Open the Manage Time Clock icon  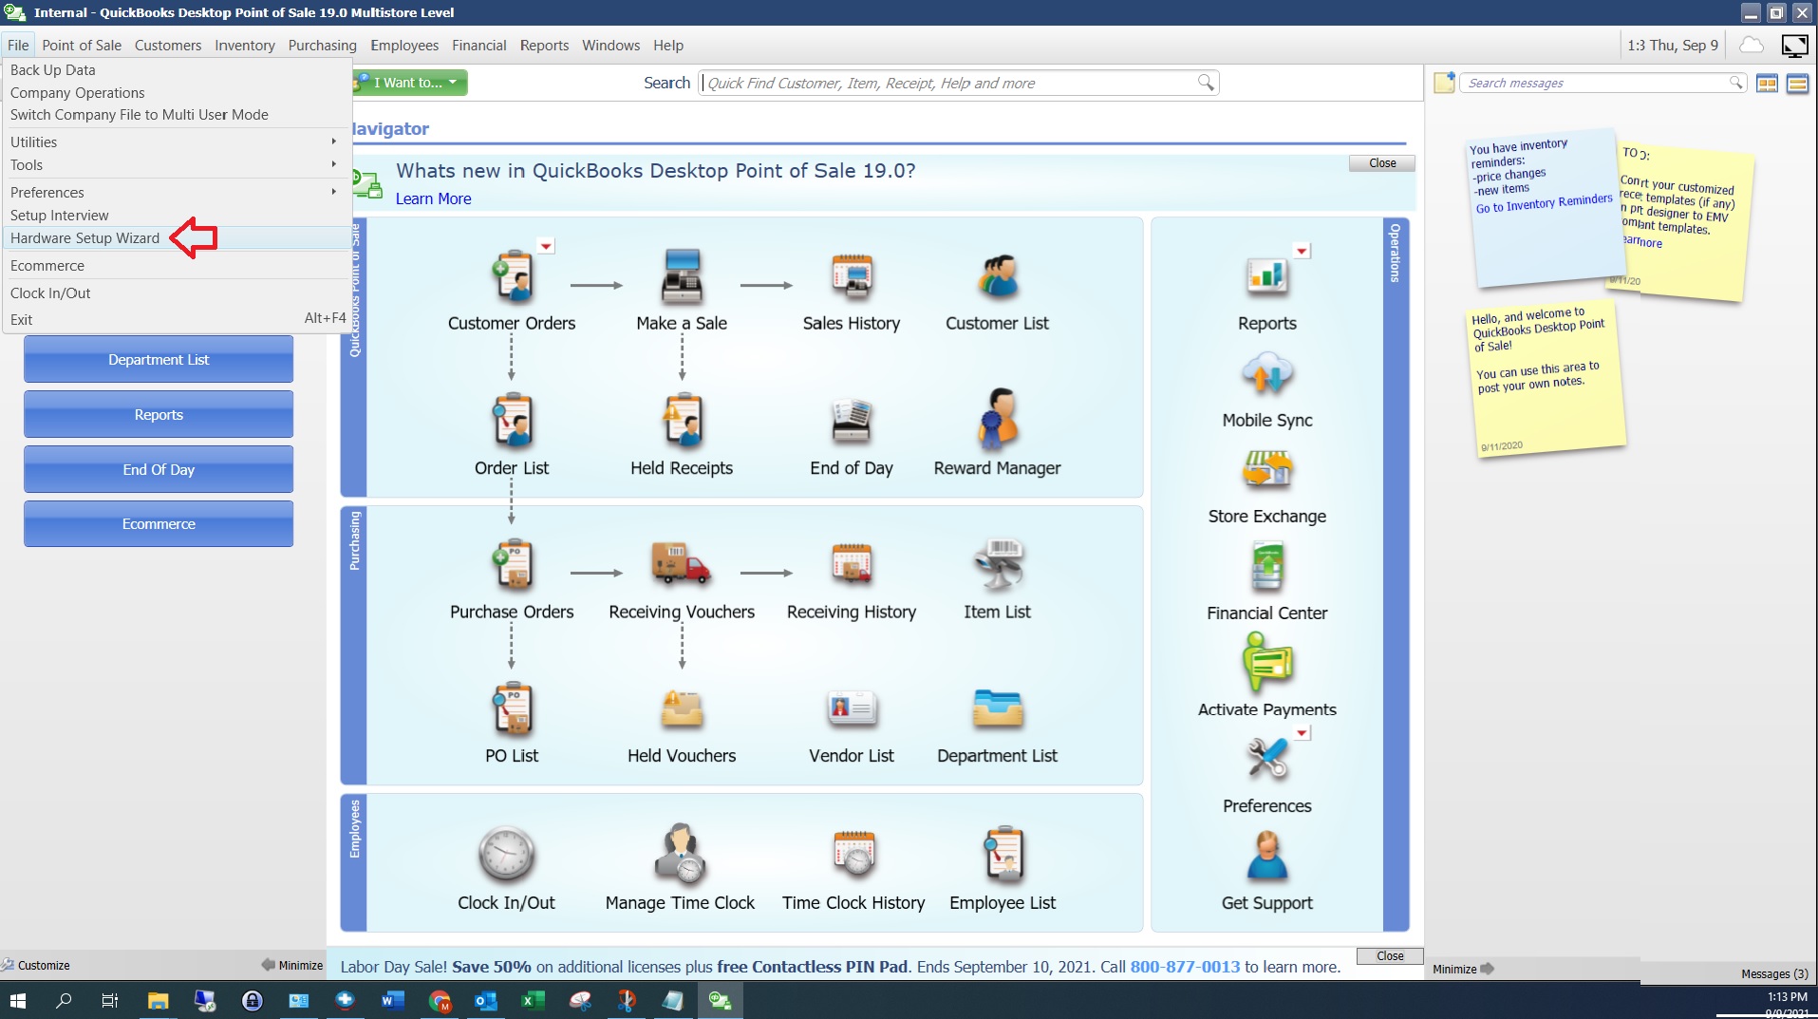click(680, 854)
